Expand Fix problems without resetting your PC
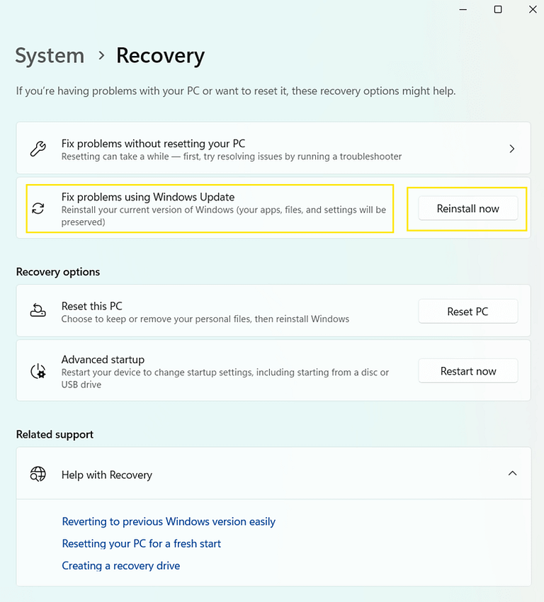Screen dimensions: 544x602 point(273,148)
